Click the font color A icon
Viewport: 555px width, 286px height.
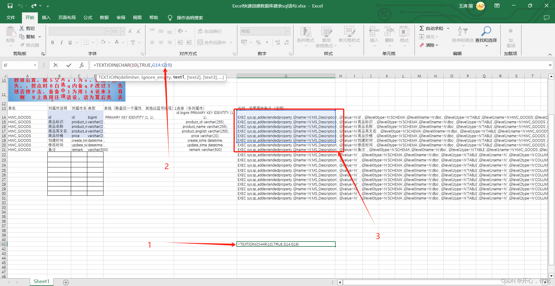(117, 42)
